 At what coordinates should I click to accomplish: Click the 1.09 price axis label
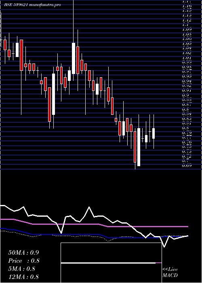tap(187, 29)
